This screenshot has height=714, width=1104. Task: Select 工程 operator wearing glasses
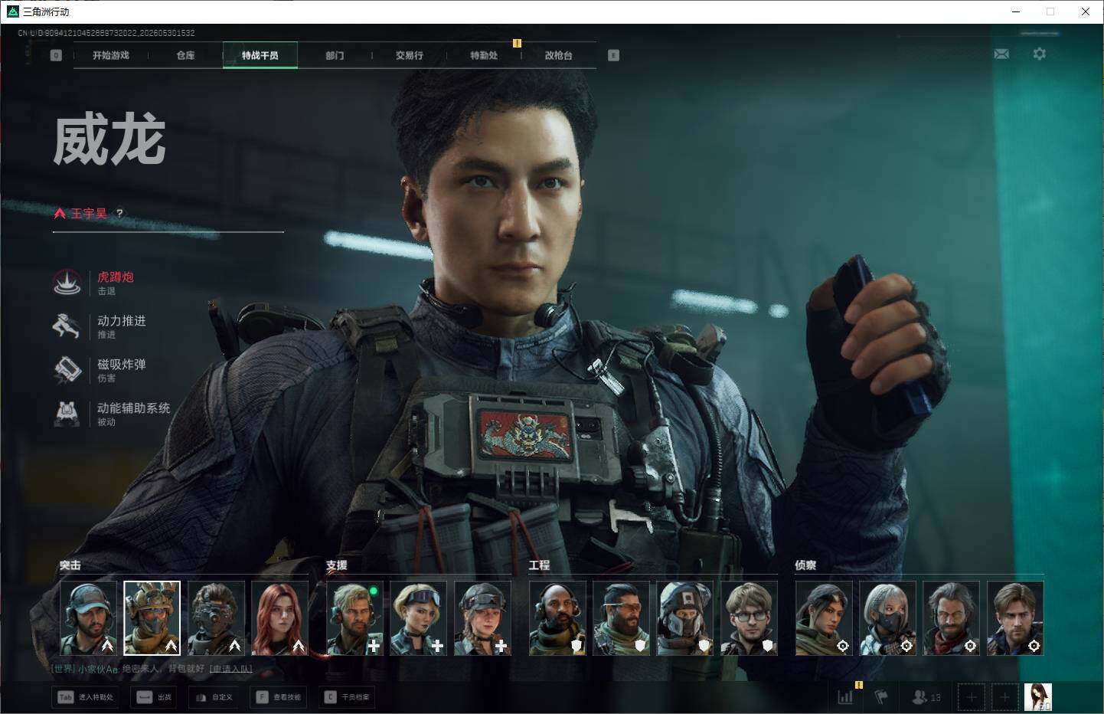749,618
